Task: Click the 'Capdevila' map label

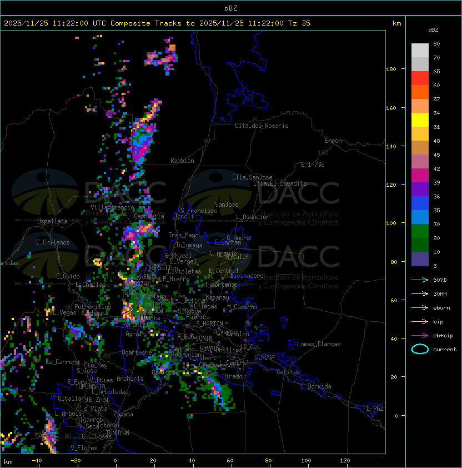Action: [x=149, y=216]
